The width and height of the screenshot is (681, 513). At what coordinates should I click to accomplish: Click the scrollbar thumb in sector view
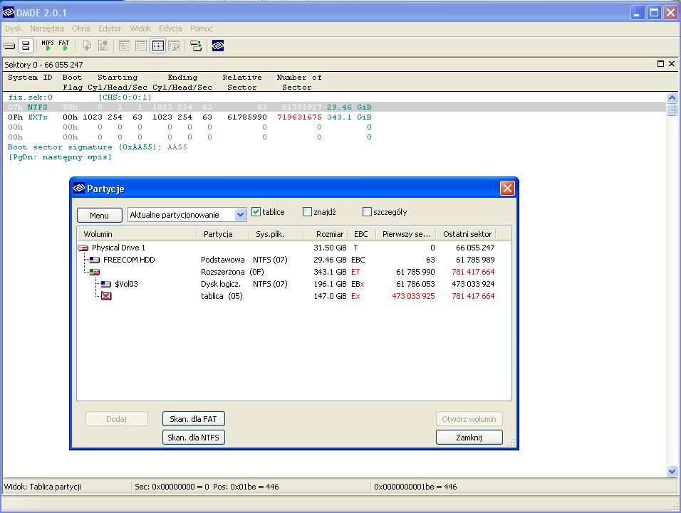click(672, 110)
